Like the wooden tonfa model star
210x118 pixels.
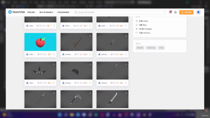(85, 54)
